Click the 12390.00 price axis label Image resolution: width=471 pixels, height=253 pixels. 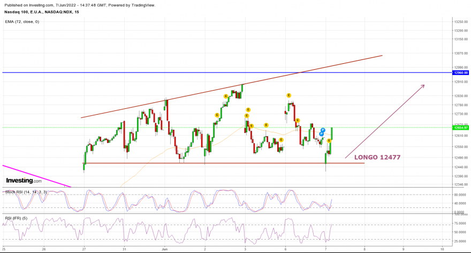click(461, 176)
